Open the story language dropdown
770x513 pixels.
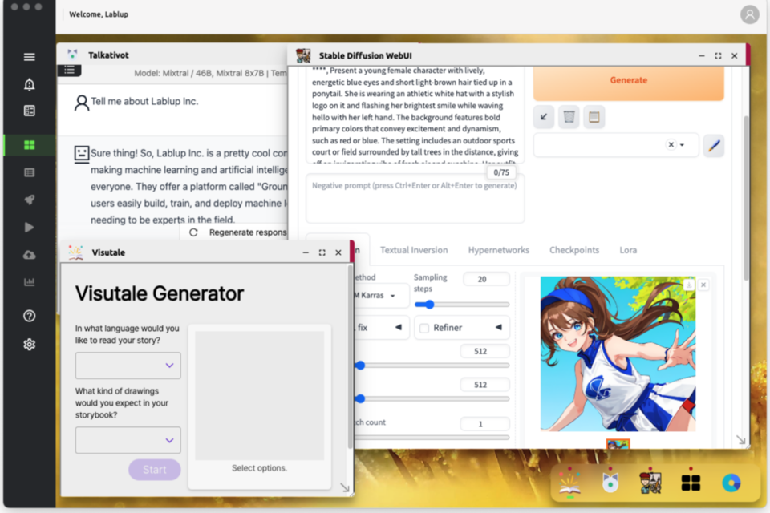point(128,366)
